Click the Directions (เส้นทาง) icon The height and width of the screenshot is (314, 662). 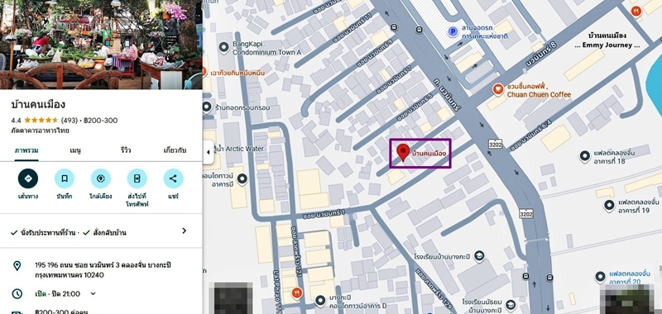[28, 178]
